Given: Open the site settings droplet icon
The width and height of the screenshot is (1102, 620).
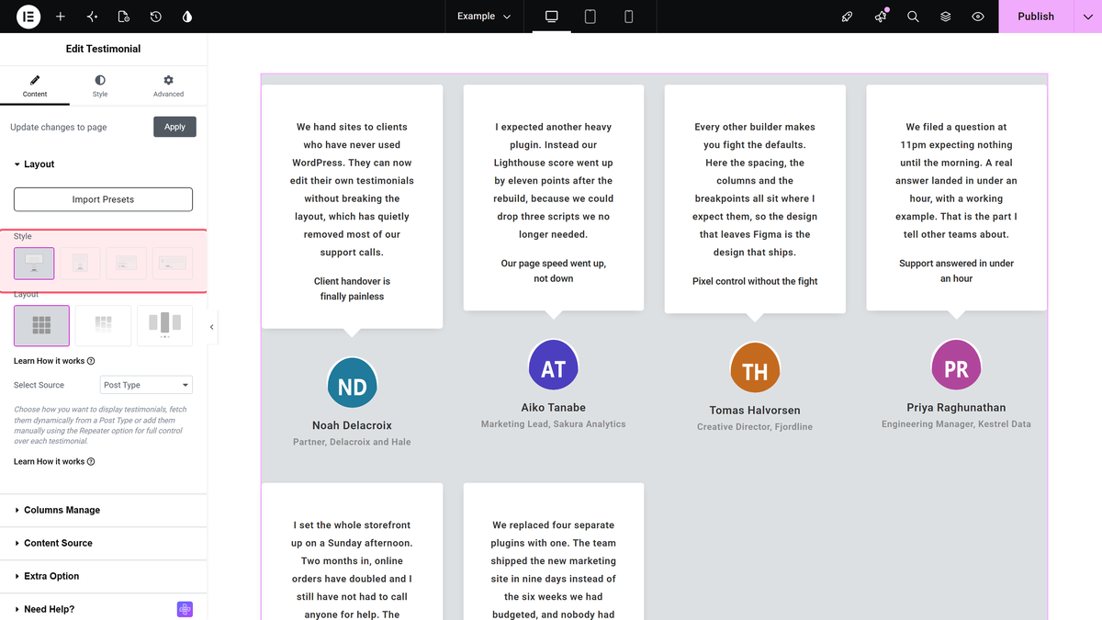Looking at the screenshot, I should pyautogui.click(x=187, y=17).
